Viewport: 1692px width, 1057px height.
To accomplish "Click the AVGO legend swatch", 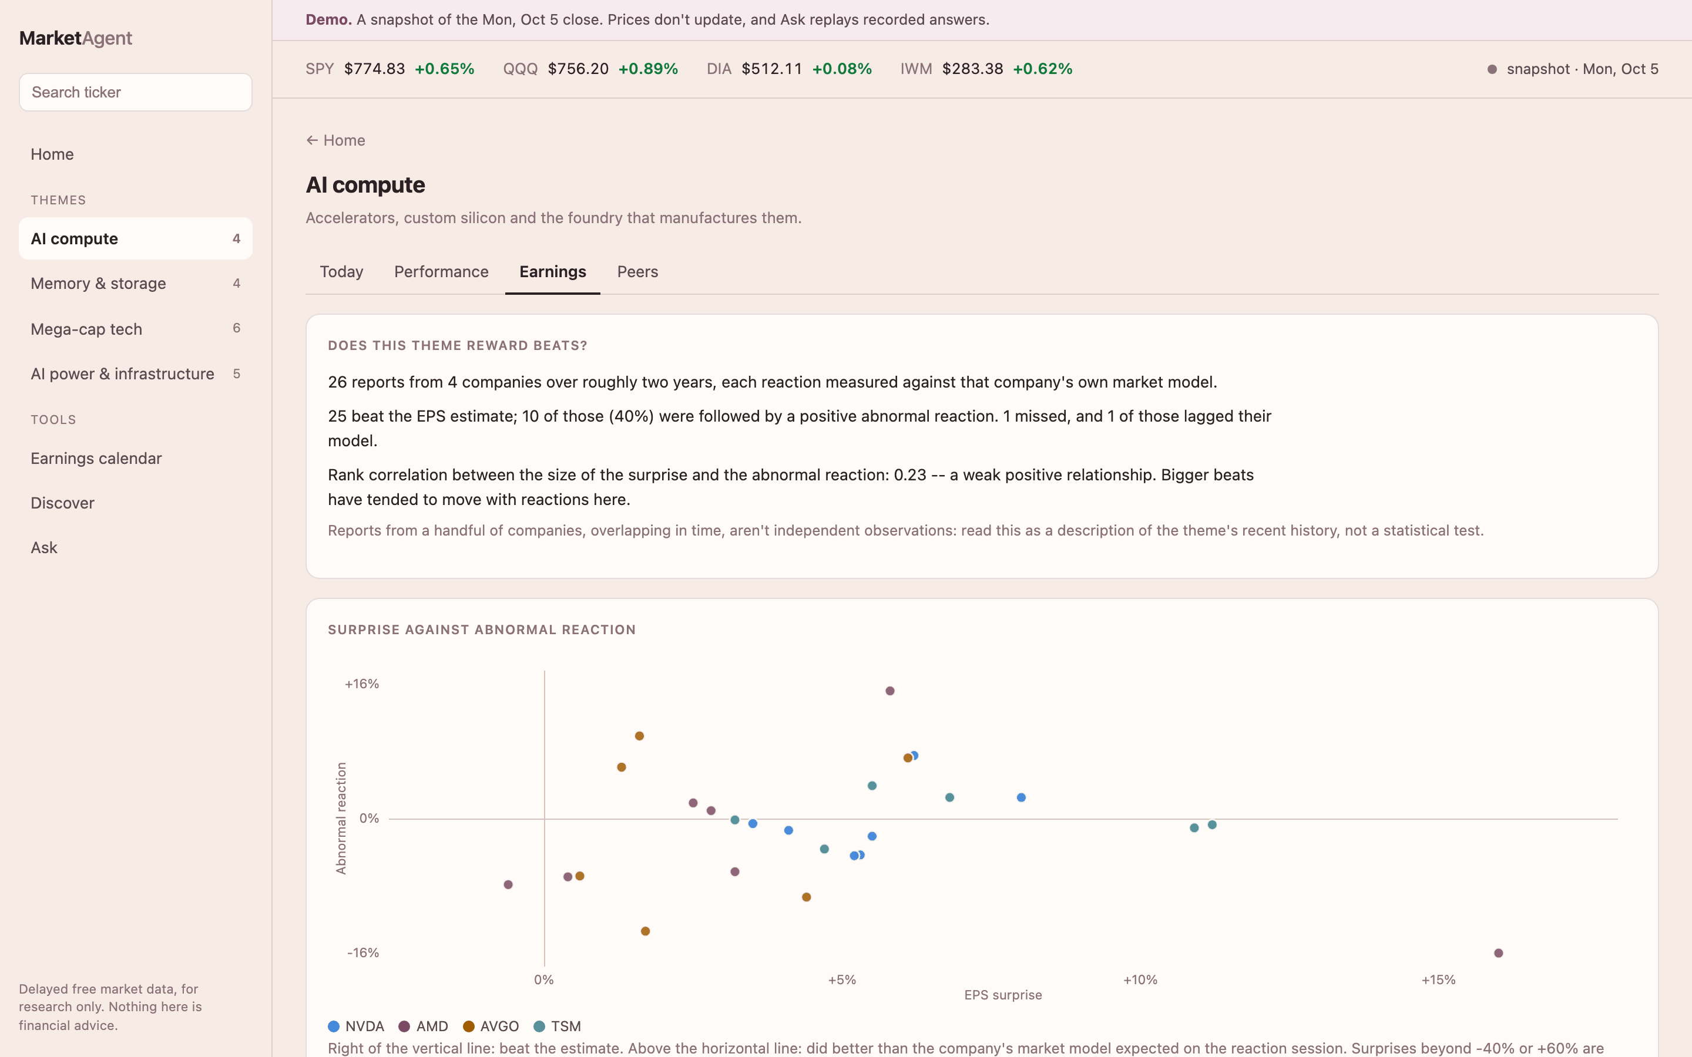I will (x=468, y=1026).
